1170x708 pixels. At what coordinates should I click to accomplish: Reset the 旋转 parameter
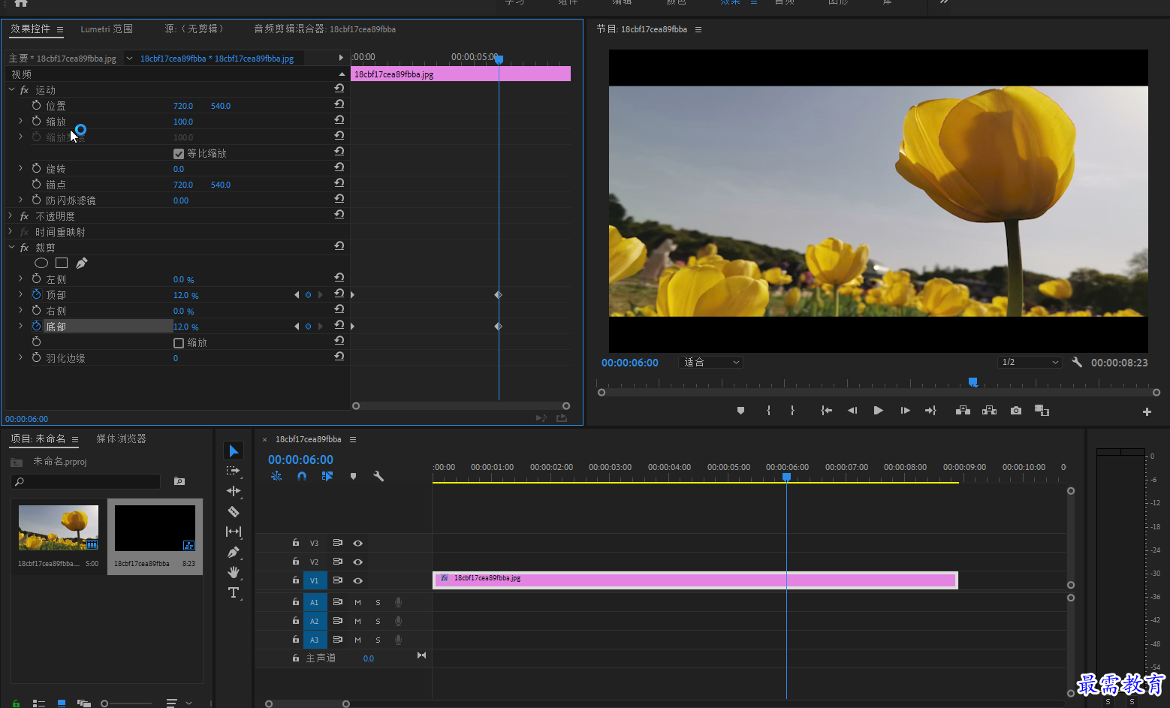click(339, 167)
